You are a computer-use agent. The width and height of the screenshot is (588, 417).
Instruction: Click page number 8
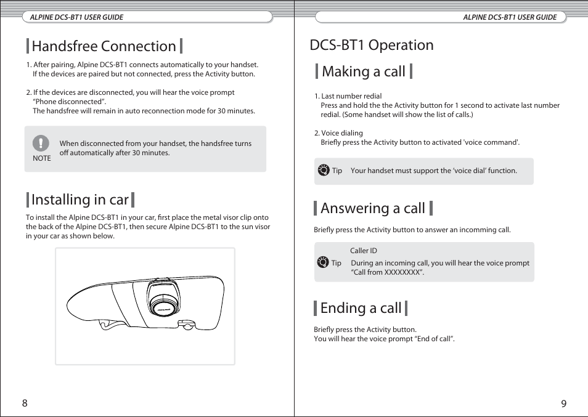coord(25,403)
